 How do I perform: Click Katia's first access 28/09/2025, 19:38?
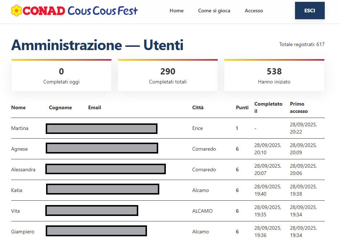click(303, 190)
